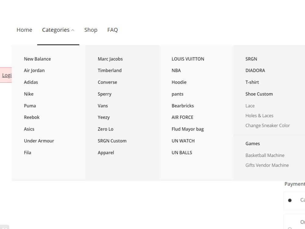Open Gifts Vendor Machine subcategory
The width and height of the screenshot is (305, 229).
click(x=267, y=165)
